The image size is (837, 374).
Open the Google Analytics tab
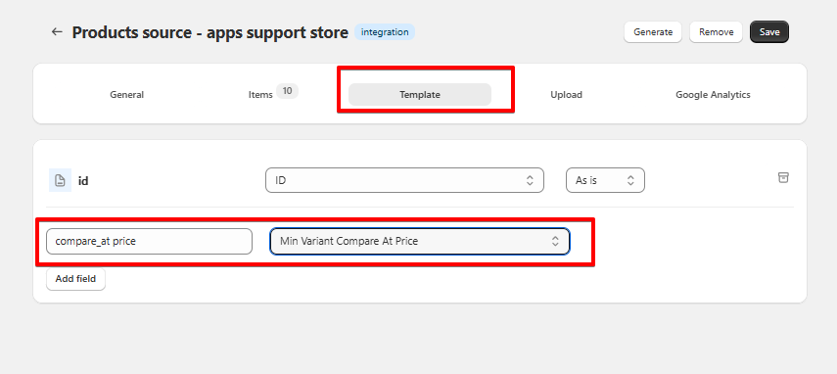tap(713, 94)
